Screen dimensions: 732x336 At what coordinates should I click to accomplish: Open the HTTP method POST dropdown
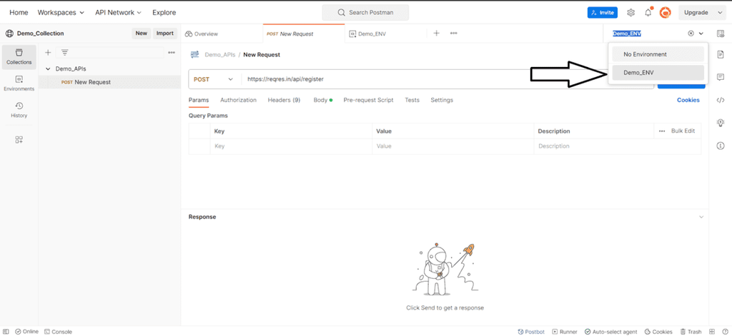(214, 79)
